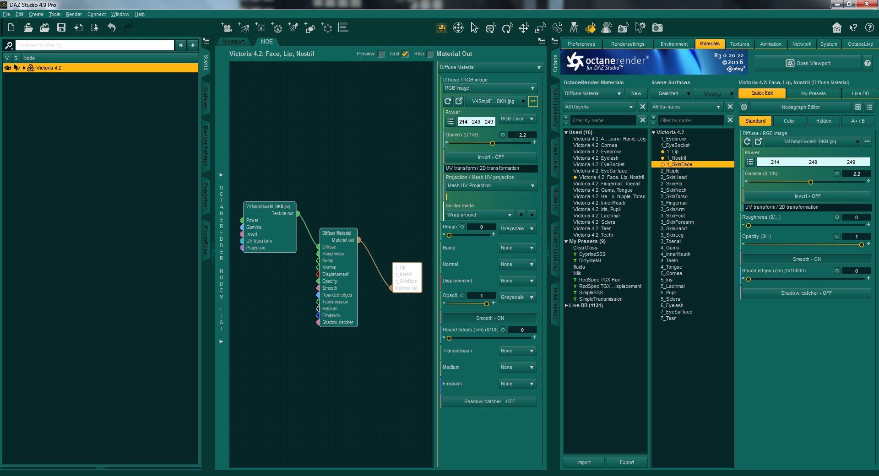Open the external image icon in Material Out
This screenshot has height=476, width=879.
(459, 101)
